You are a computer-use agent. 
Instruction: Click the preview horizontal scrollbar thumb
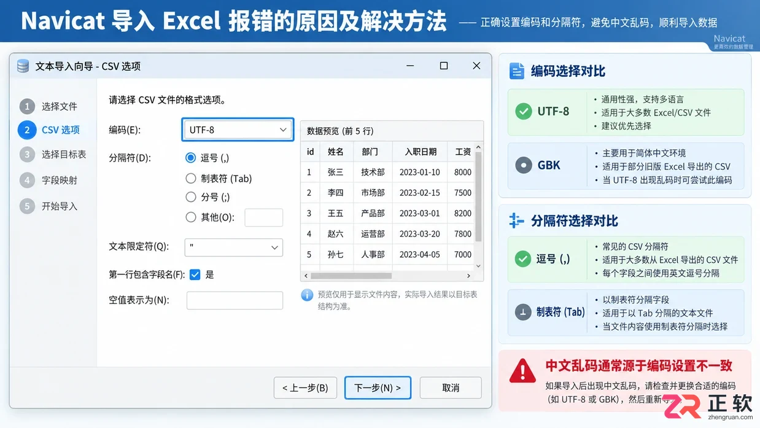[x=351, y=276]
